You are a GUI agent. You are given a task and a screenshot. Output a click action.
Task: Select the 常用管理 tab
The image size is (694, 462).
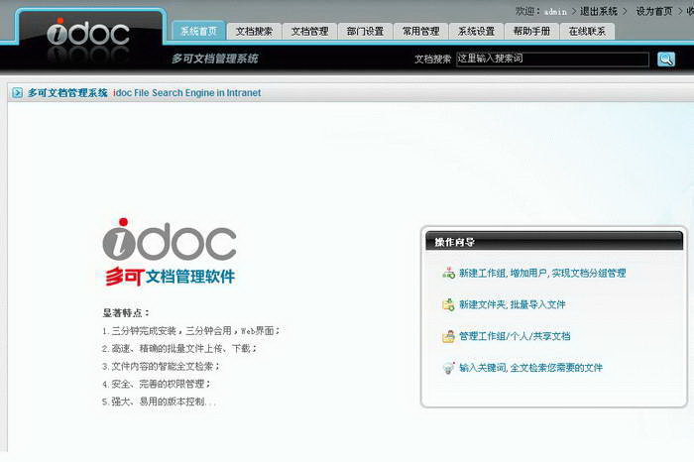coord(421,32)
